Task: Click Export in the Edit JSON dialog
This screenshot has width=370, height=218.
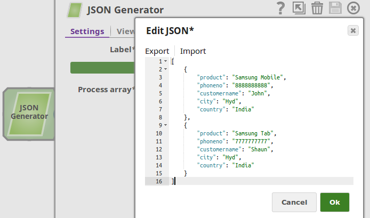Action: coord(157,51)
